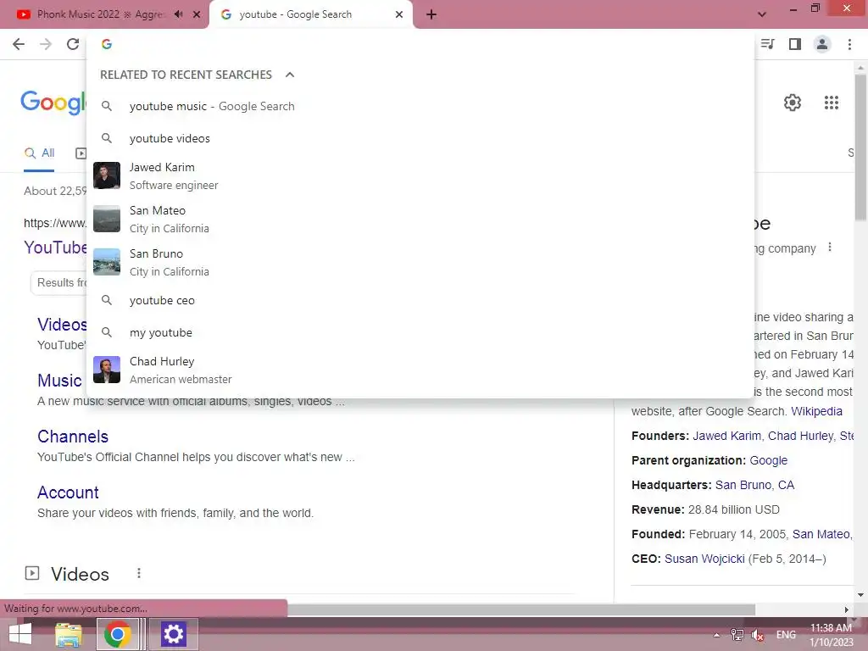Open Google search settings gear
This screenshot has height=651, width=868.
tap(793, 103)
